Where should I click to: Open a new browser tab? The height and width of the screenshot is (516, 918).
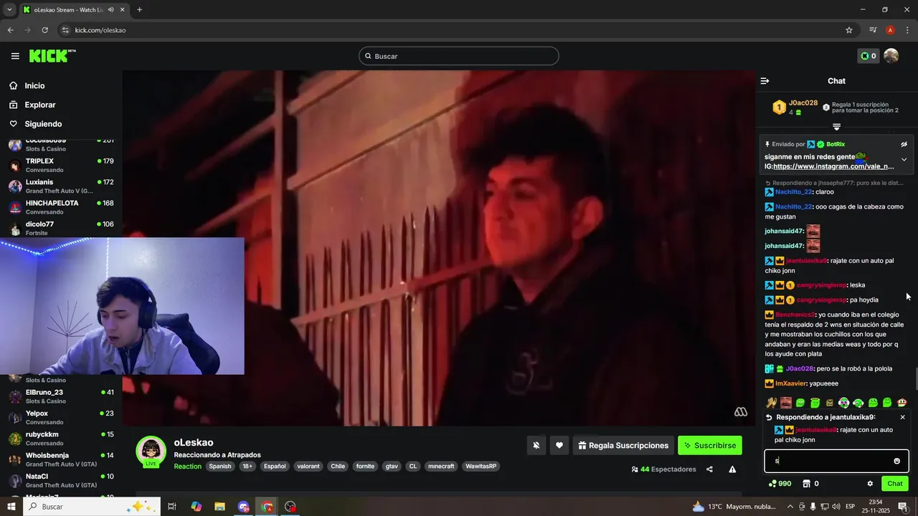point(139,9)
